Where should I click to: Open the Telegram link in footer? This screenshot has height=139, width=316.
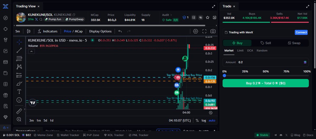[x=275, y=135]
